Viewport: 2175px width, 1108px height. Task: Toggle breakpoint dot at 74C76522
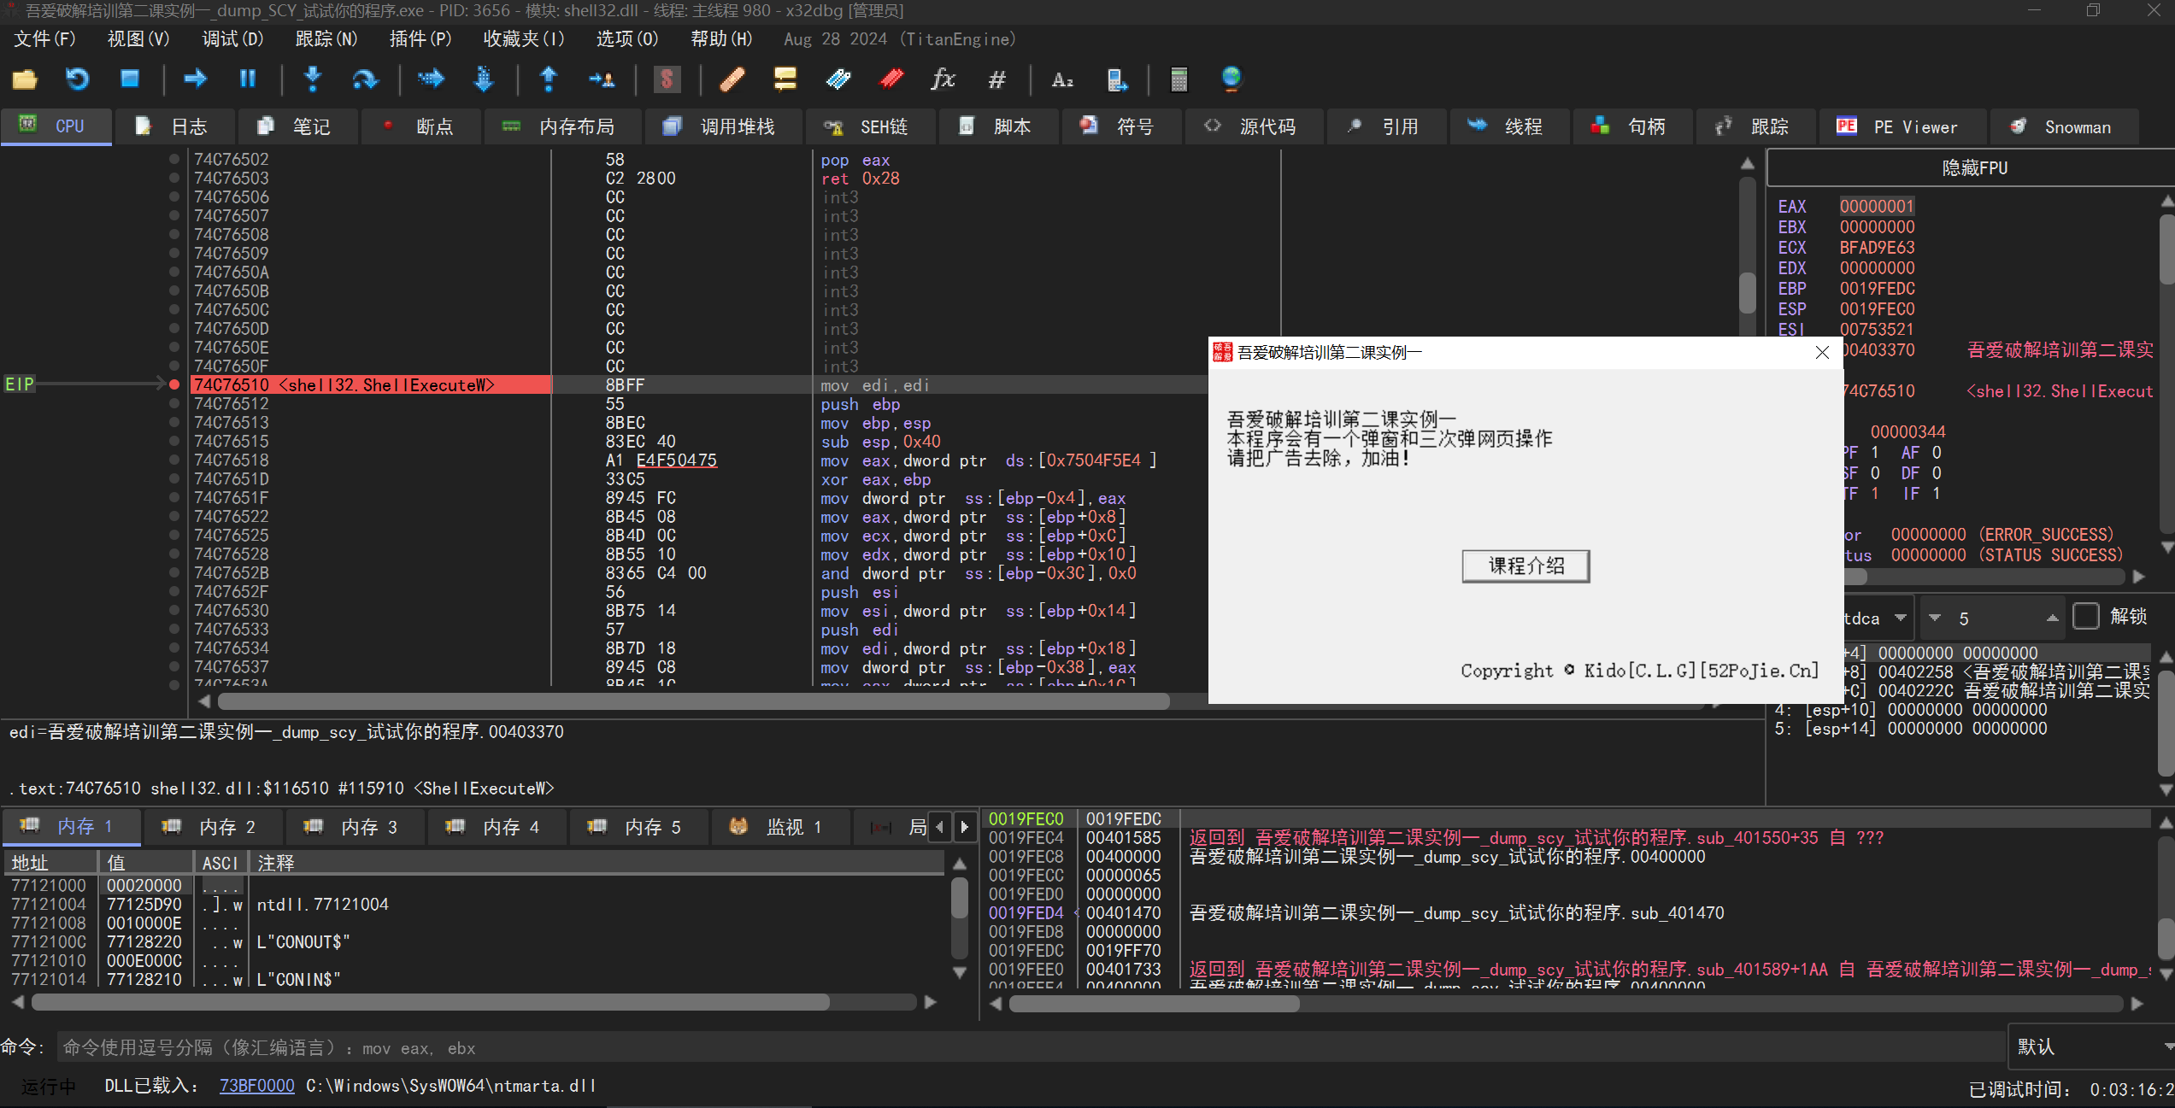174,516
